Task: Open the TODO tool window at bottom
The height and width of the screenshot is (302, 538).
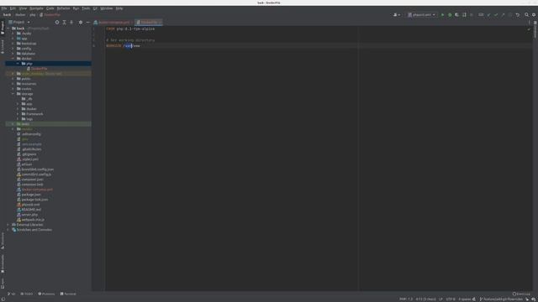Action: click(x=27, y=294)
